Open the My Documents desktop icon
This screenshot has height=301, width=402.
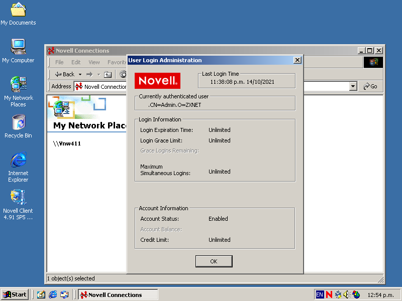(x=18, y=14)
